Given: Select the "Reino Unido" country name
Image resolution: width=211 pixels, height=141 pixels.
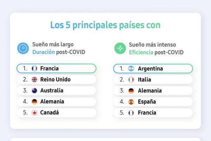Looking at the screenshot, I should pyautogui.click(x=55, y=80).
